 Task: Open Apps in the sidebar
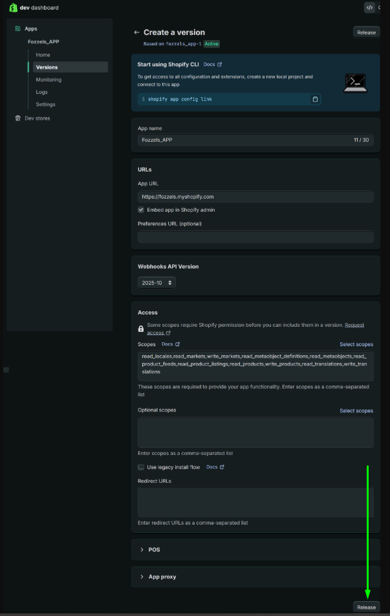[x=31, y=28]
